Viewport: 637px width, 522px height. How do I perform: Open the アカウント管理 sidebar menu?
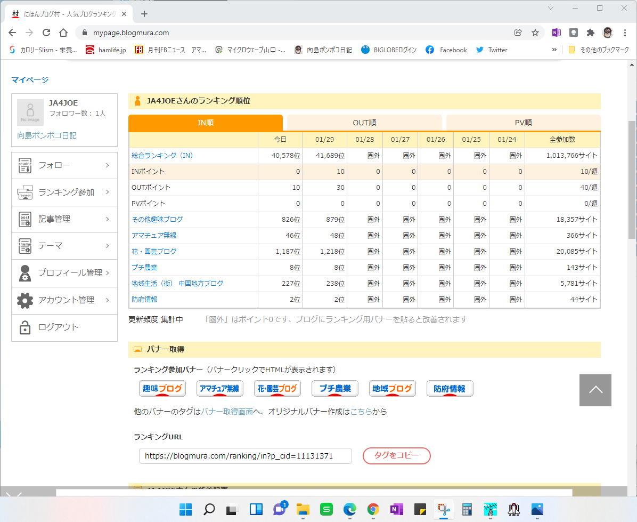click(64, 300)
